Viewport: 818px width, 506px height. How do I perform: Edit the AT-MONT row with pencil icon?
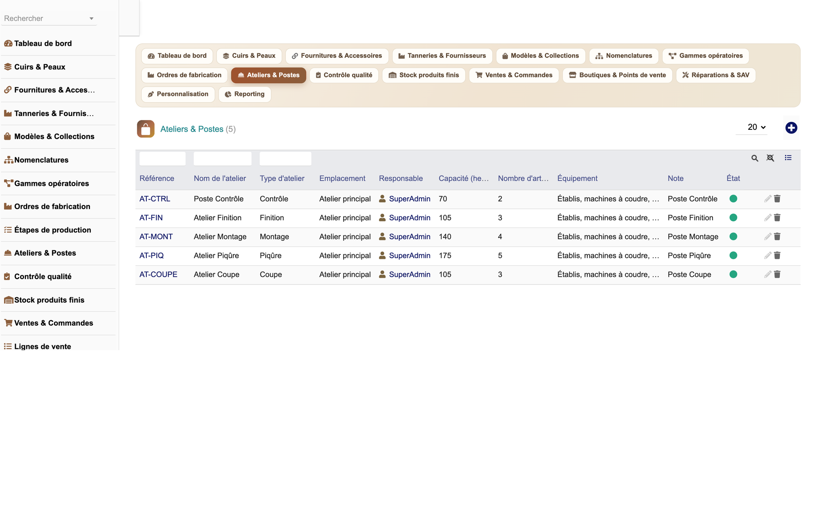pos(768,237)
